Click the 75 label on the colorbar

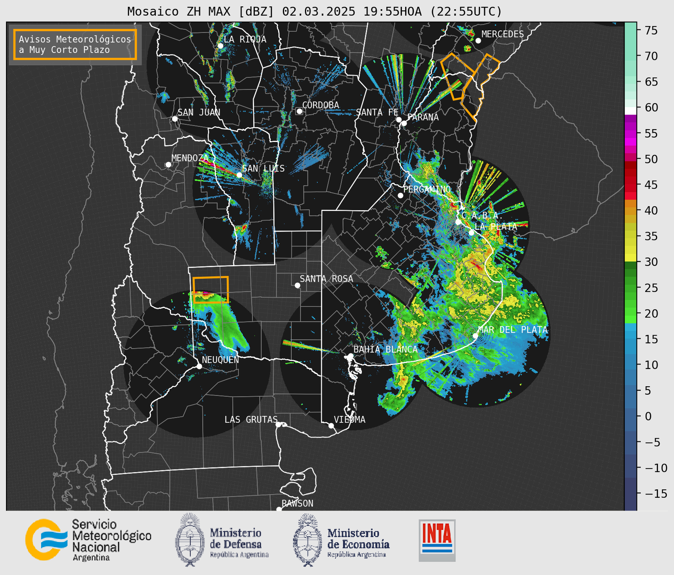(650, 30)
